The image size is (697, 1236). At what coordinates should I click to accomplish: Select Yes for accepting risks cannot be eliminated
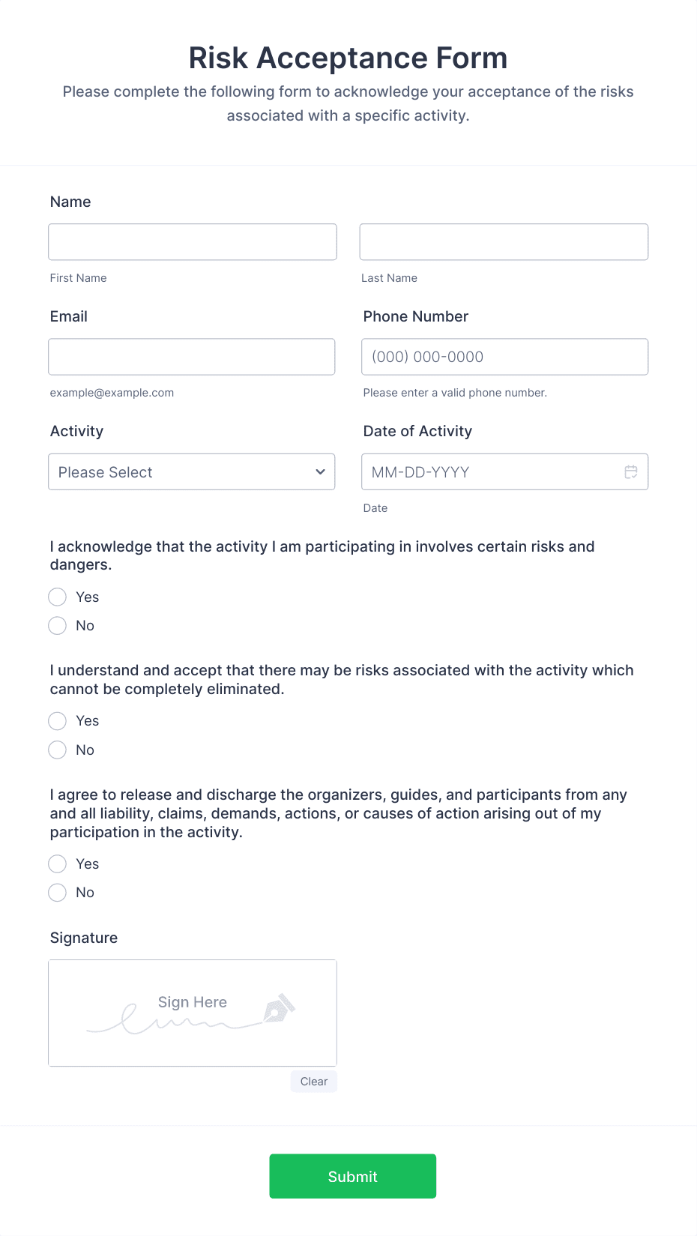coord(58,721)
